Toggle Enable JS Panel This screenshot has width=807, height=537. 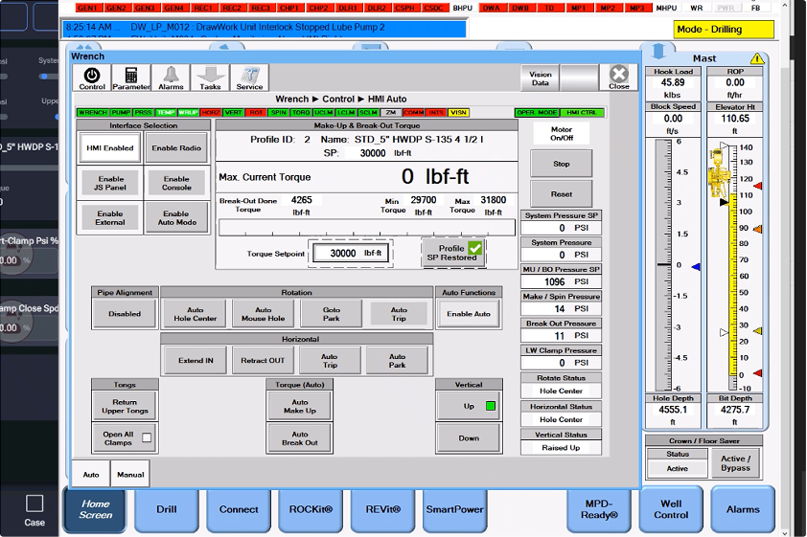coord(110,183)
